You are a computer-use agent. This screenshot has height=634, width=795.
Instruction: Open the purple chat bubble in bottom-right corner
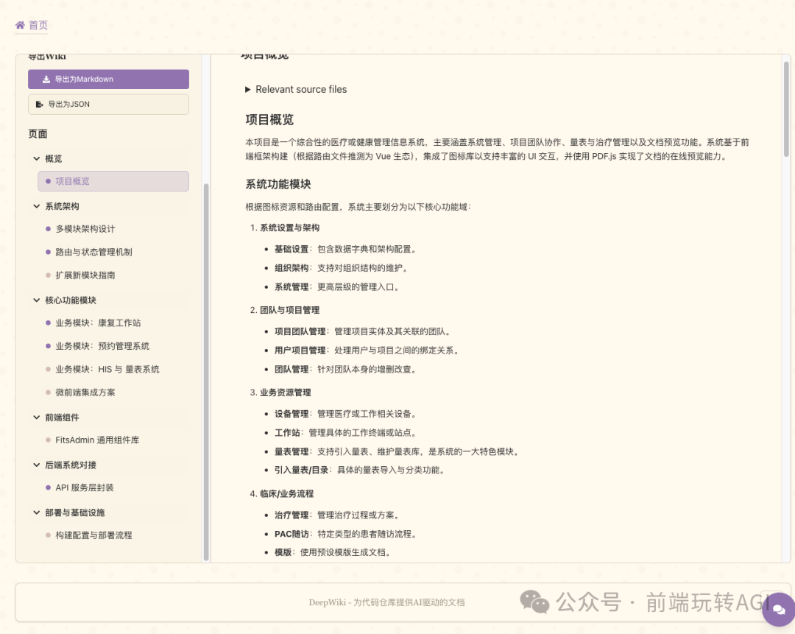[x=778, y=610]
